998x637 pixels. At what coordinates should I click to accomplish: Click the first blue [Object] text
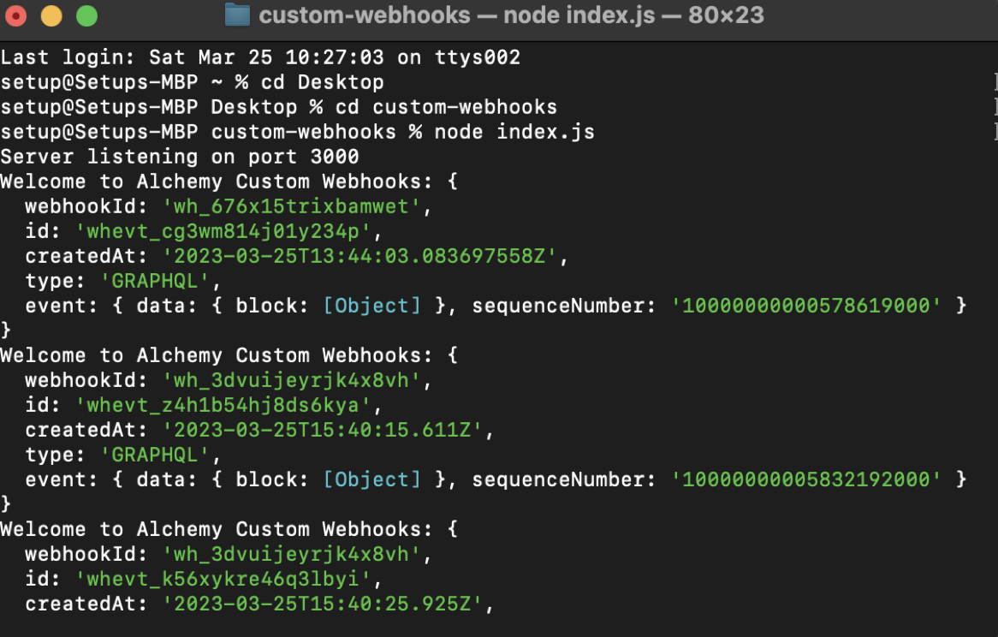pos(372,306)
